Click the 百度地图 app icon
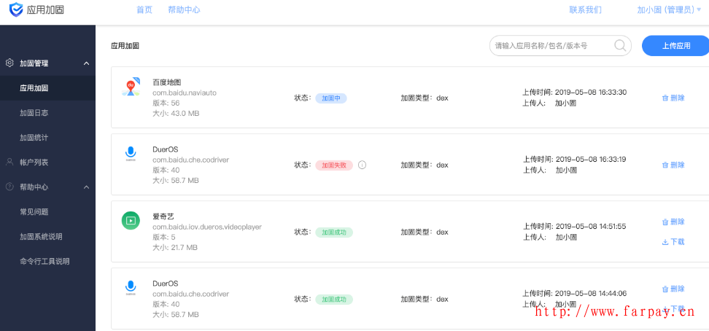709x331 pixels. pos(131,87)
